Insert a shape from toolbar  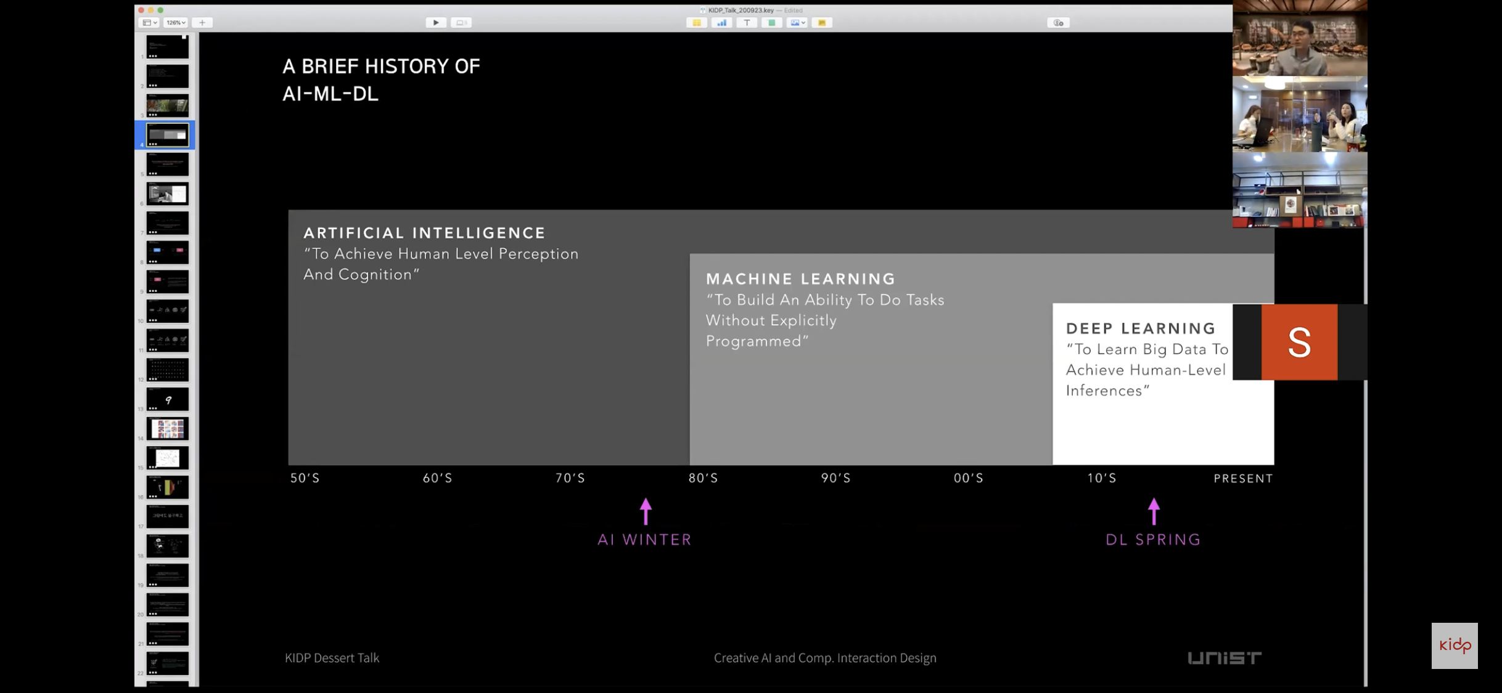(x=771, y=23)
